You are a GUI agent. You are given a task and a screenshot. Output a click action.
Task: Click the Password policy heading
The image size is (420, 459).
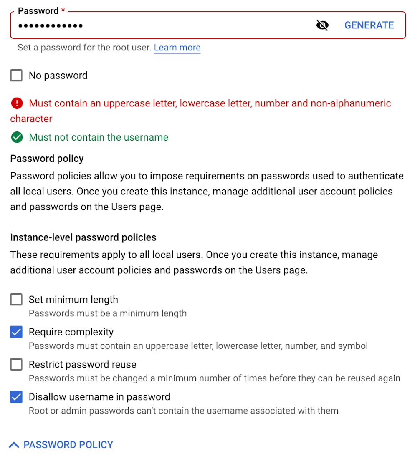[x=47, y=159]
